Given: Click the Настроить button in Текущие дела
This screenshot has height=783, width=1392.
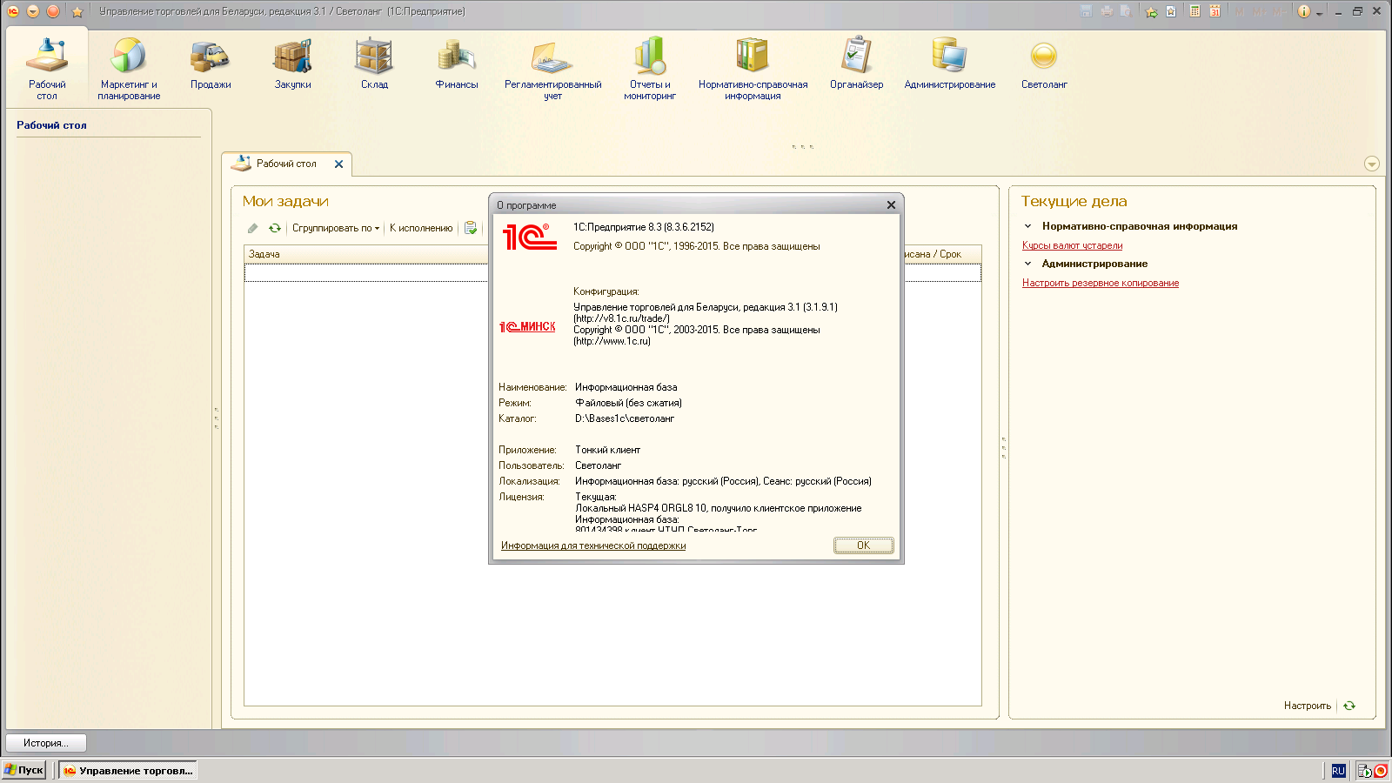Looking at the screenshot, I should 1307,706.
